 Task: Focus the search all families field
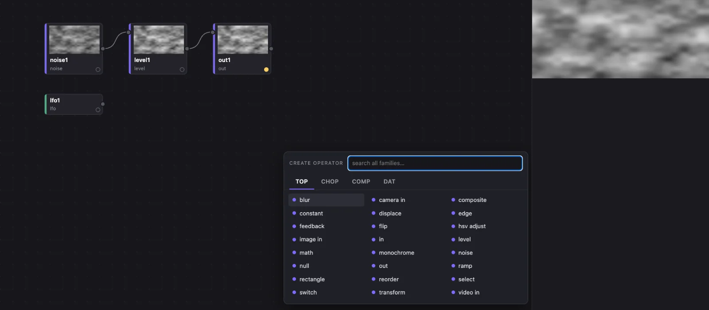tap(435, 163)
